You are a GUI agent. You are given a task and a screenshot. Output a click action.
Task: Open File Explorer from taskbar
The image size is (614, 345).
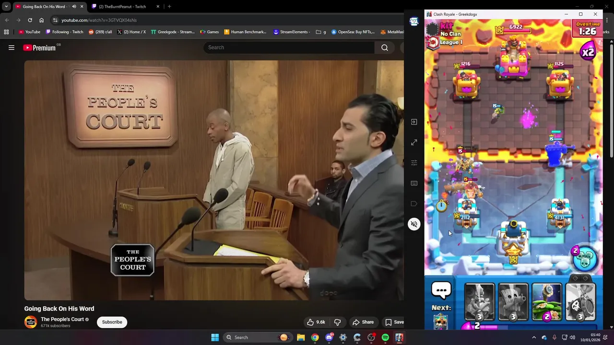point(301,337)
